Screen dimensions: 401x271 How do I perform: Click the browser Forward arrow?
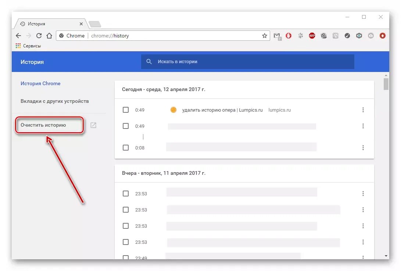pos(29,36)
